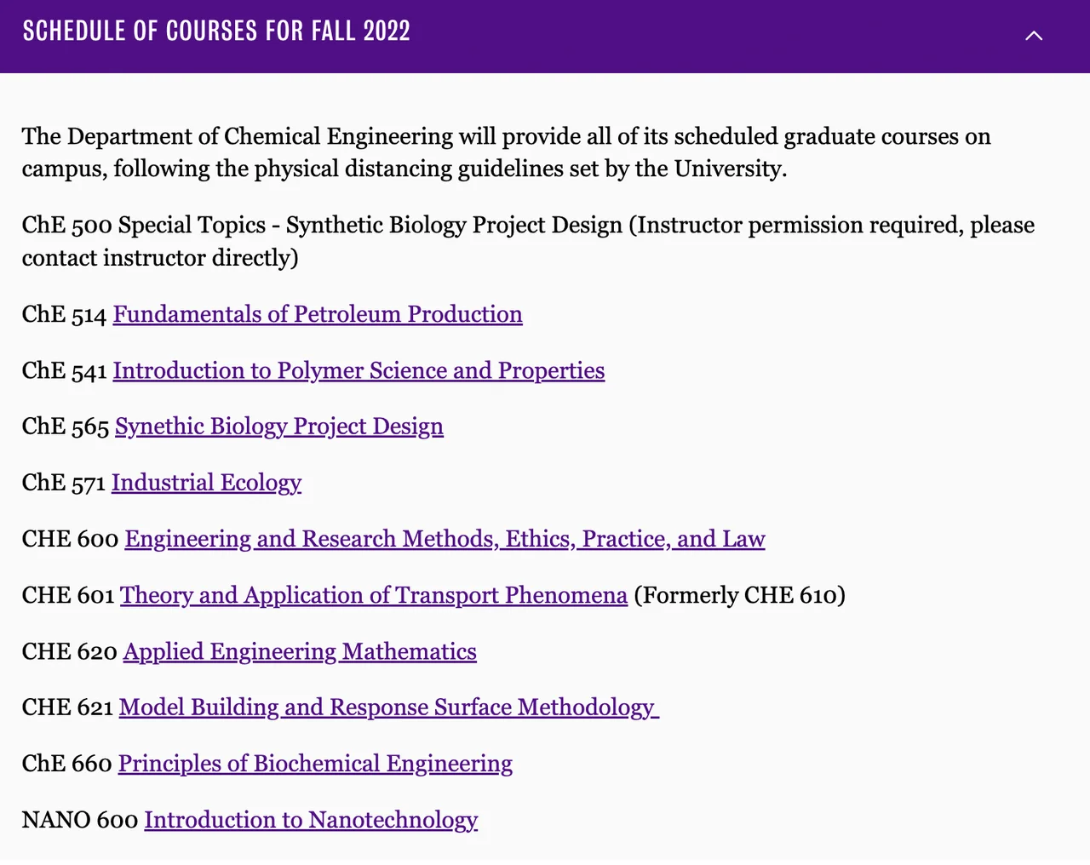This screenshot has height=865, width=1090.
Task: View Theory and Application of Transport Phenomena
Action: [374, 595]
